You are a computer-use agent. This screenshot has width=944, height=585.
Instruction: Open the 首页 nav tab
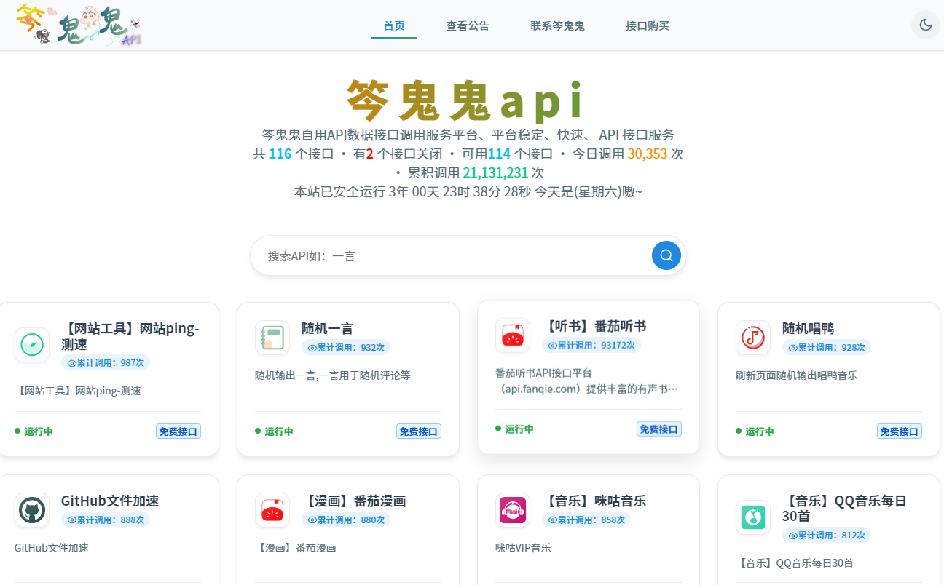click(394, 26)
